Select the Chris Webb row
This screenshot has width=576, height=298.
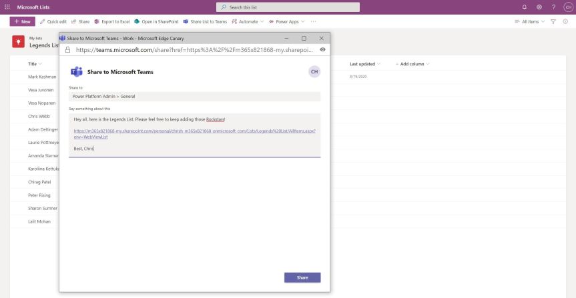tap(39, 117)
